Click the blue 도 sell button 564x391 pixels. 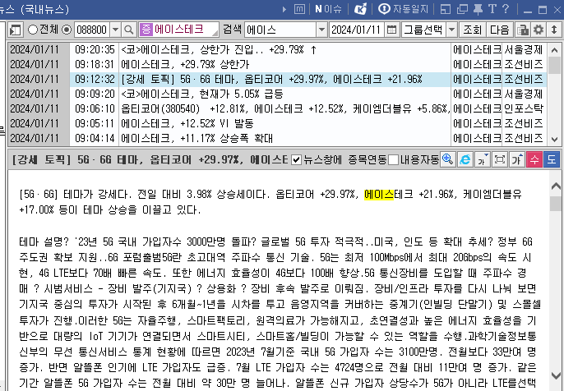552,159
